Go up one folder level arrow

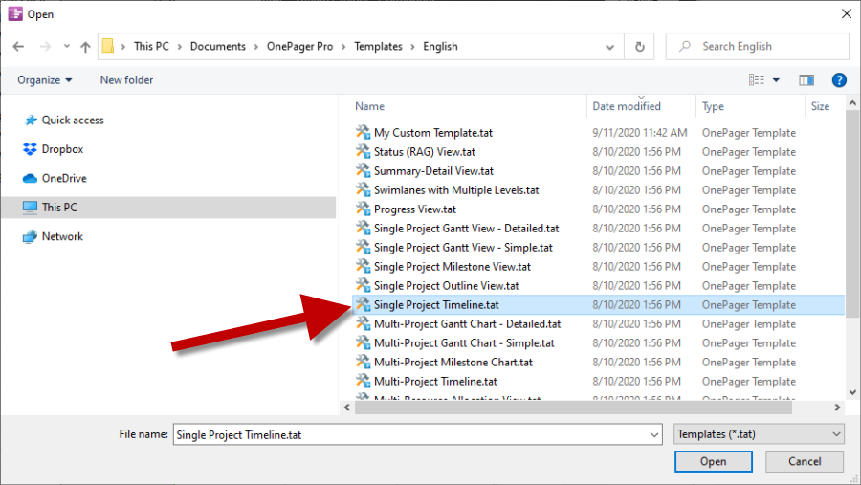85,47
